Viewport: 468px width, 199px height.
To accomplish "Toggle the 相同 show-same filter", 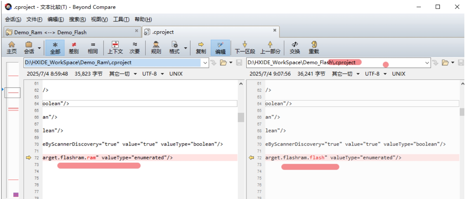I will pos(93,48).
